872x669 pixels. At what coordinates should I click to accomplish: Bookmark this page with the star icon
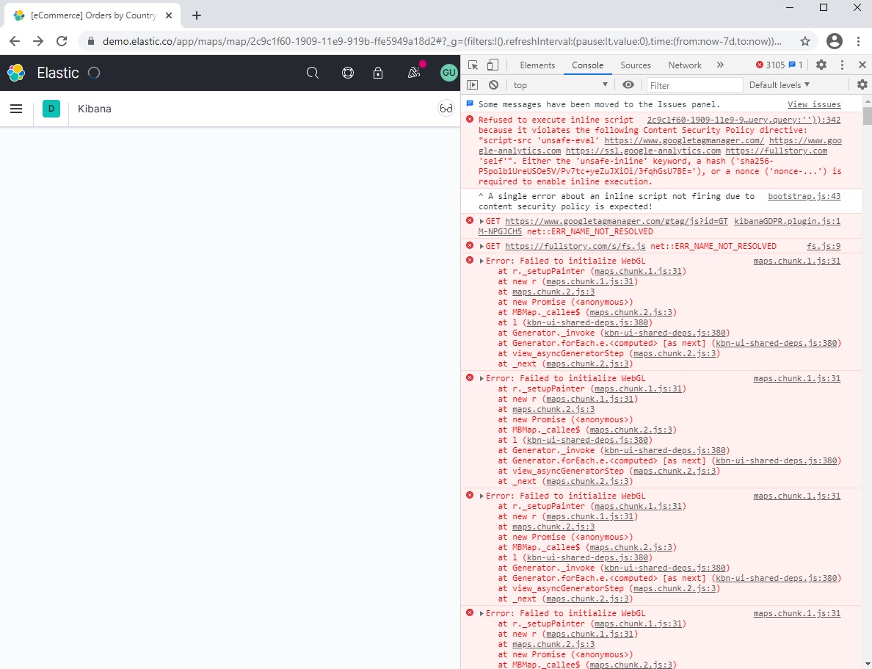805,41
